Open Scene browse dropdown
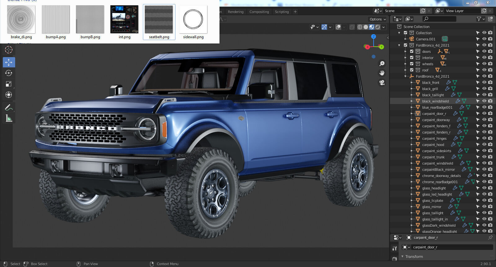 pos(378,11)
